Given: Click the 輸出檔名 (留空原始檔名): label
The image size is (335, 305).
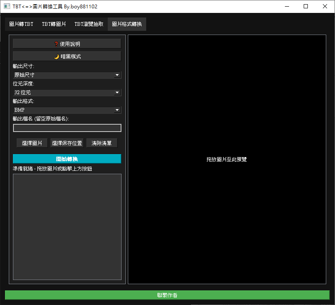Looking at the screenshot, I should pyautogui.click(x=41, y=119).
